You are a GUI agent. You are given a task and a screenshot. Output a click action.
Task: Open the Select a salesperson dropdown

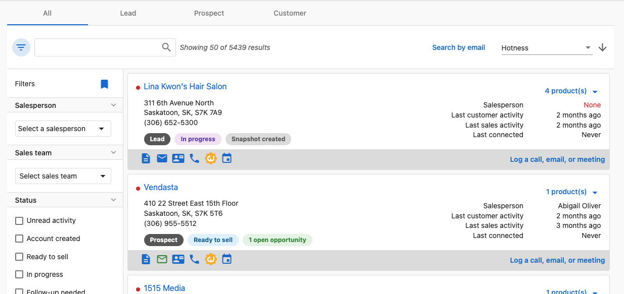(x=63, y=129)
